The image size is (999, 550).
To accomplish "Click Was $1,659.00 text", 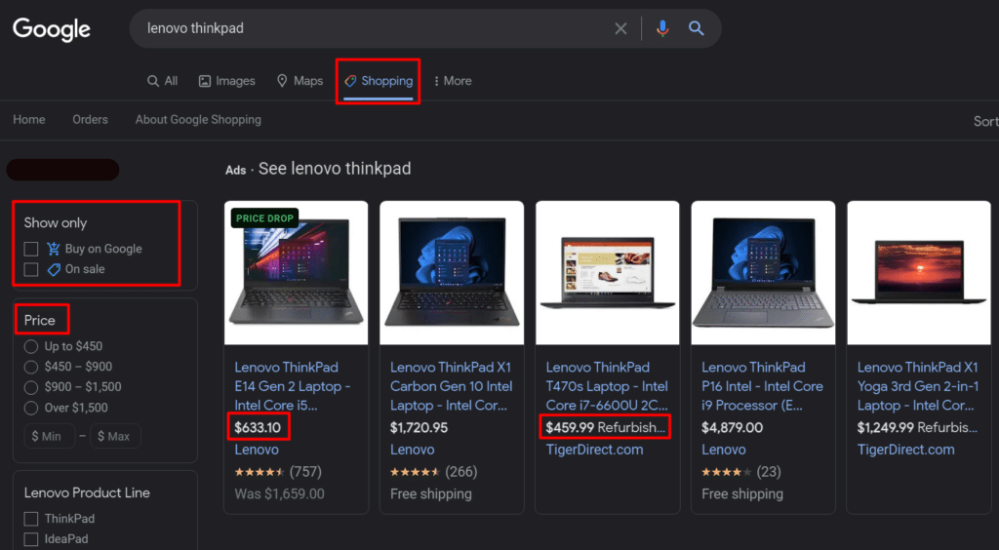I will [x=279, y=494].
